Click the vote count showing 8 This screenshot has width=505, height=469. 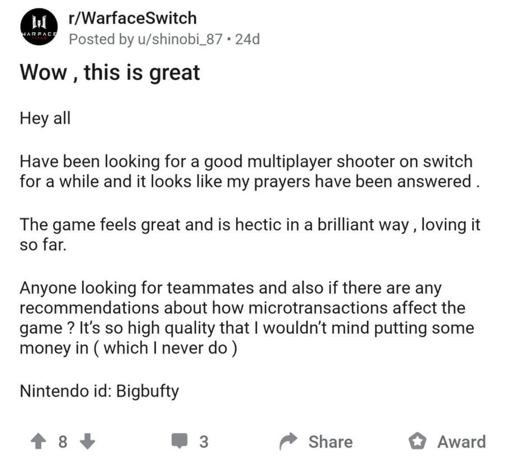(x=63, y=442)
